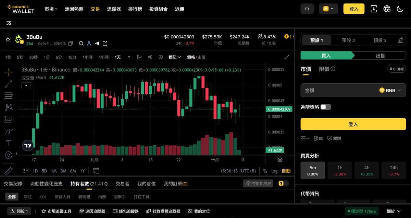
Task: Switch theme with the moon icon
Action: (400, 9)
